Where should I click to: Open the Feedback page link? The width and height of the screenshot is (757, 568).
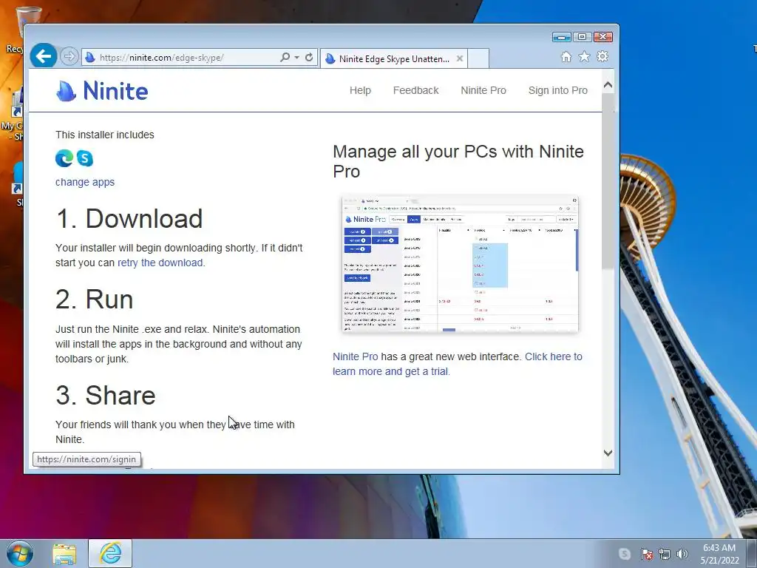[x=415, y=90]
